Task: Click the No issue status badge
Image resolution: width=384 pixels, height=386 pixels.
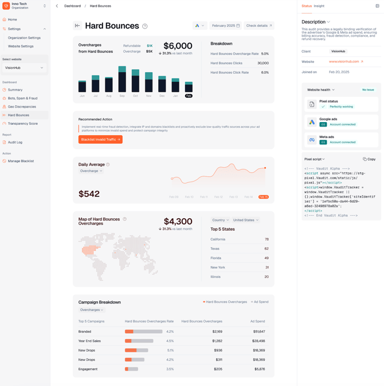Action: pyautogui.click(x=368, y=90)
